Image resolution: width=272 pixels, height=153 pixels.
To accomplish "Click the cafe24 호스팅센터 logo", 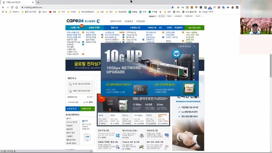I will [x=83, y=21].
